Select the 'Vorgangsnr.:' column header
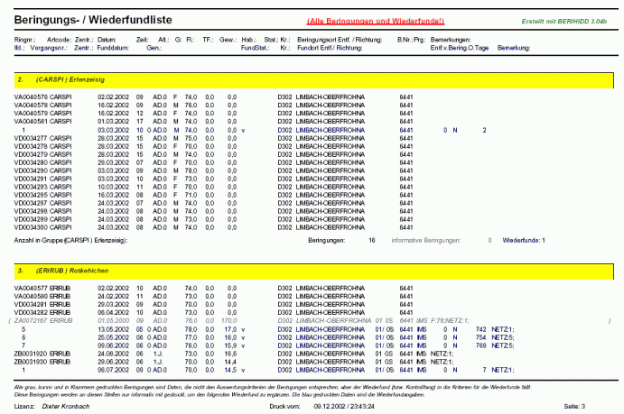 point(49,48)
